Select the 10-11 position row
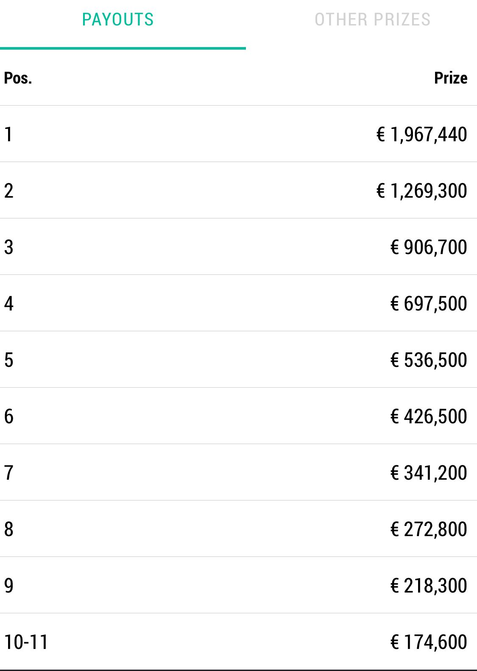Viewport: 477px width, 671px height. [238, 642]
